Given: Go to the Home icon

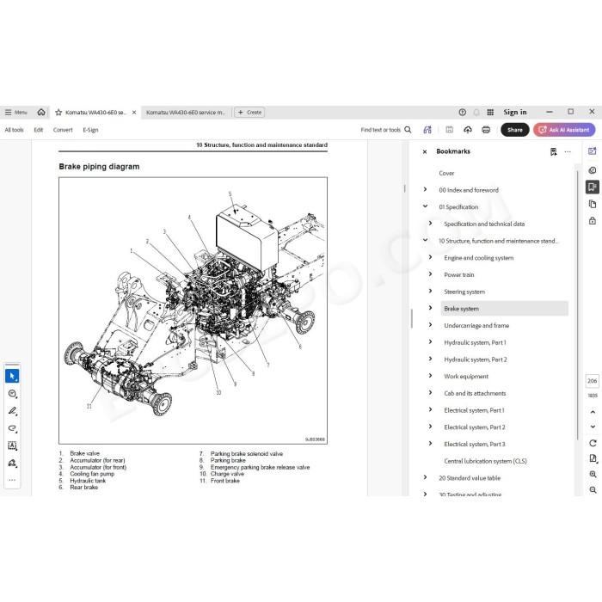Looking at the screenshot, I should [x=41, y=112].
